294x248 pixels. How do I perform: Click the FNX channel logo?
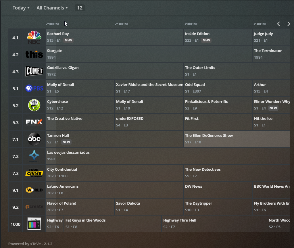[34, 122]
